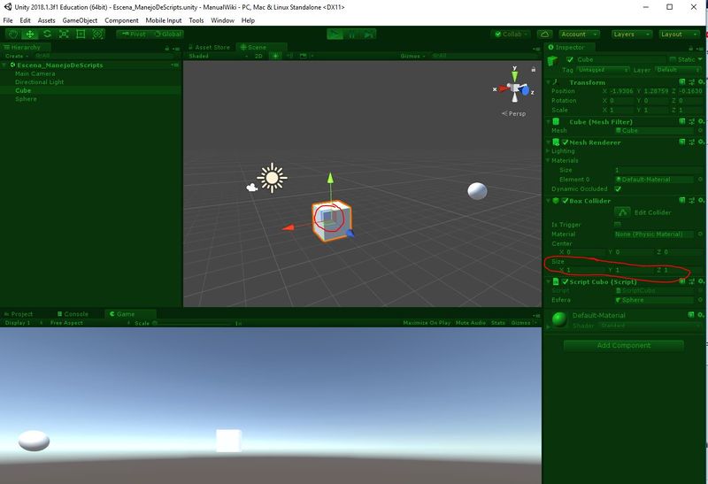Click the Mesh Filter gear icon
Screen dimensions: 708x484
pos(701,121)
